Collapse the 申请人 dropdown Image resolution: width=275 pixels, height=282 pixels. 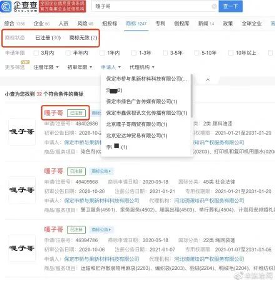tap(111, 67)
